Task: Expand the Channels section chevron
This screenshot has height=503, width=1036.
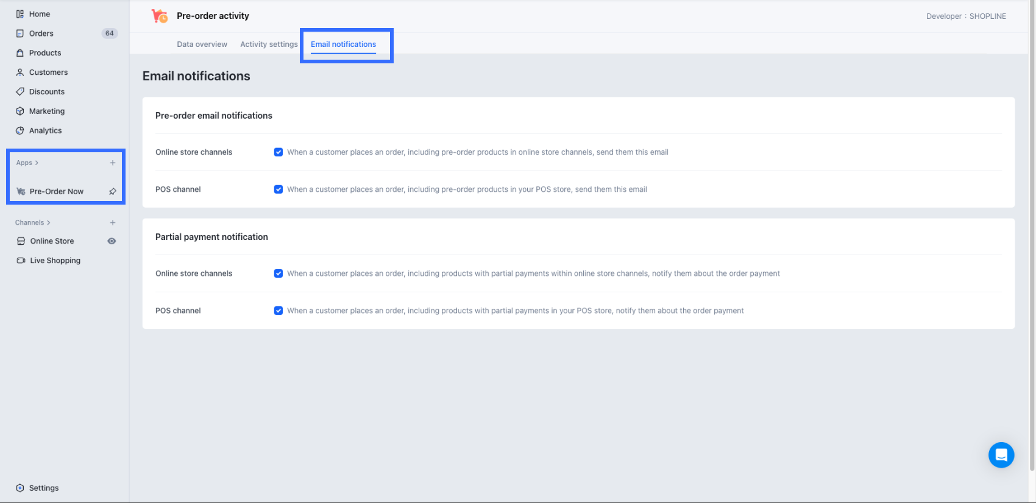Action: (x=49, y=223)
